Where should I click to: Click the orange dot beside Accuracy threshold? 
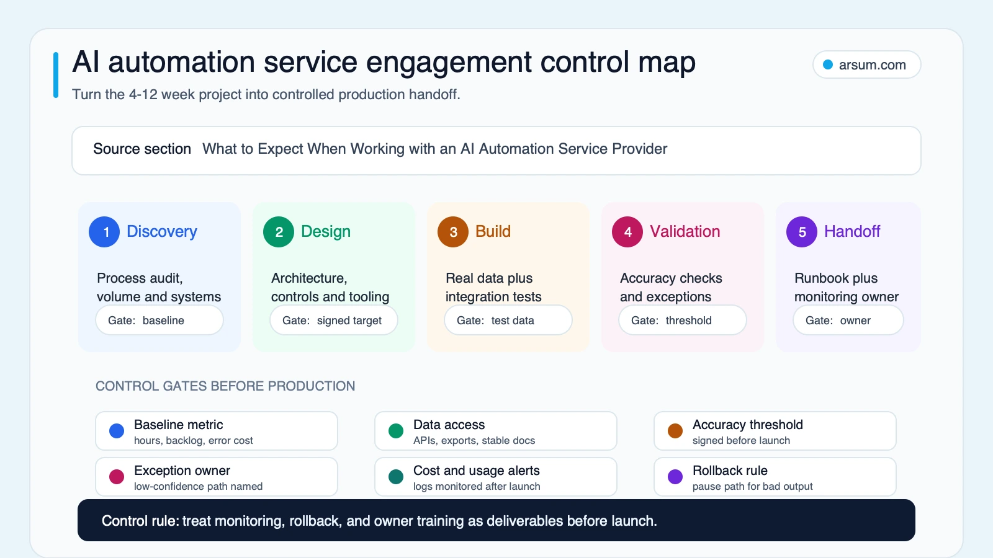675,431
